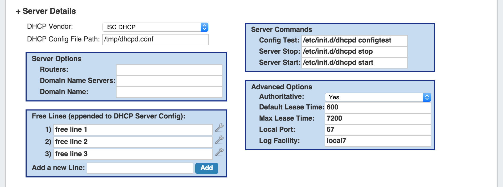Open the DHCP Vendor dropdown
This screenshot has width=503, height=187.
click(155, 27)
